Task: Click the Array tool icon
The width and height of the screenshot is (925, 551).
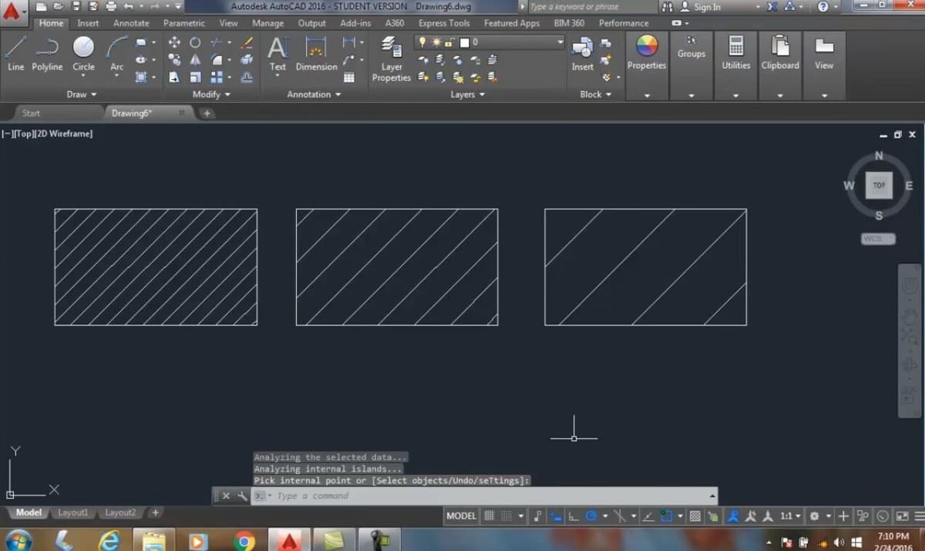Action: click(x=217, y=76)
